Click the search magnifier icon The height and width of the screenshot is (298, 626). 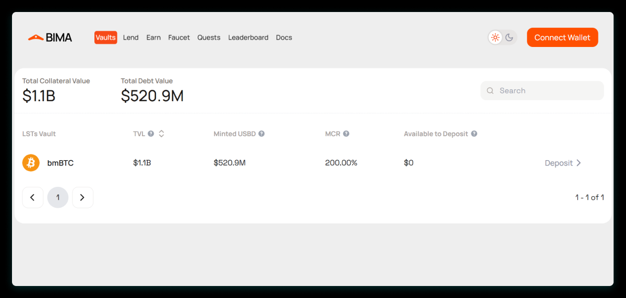(490, 91)
